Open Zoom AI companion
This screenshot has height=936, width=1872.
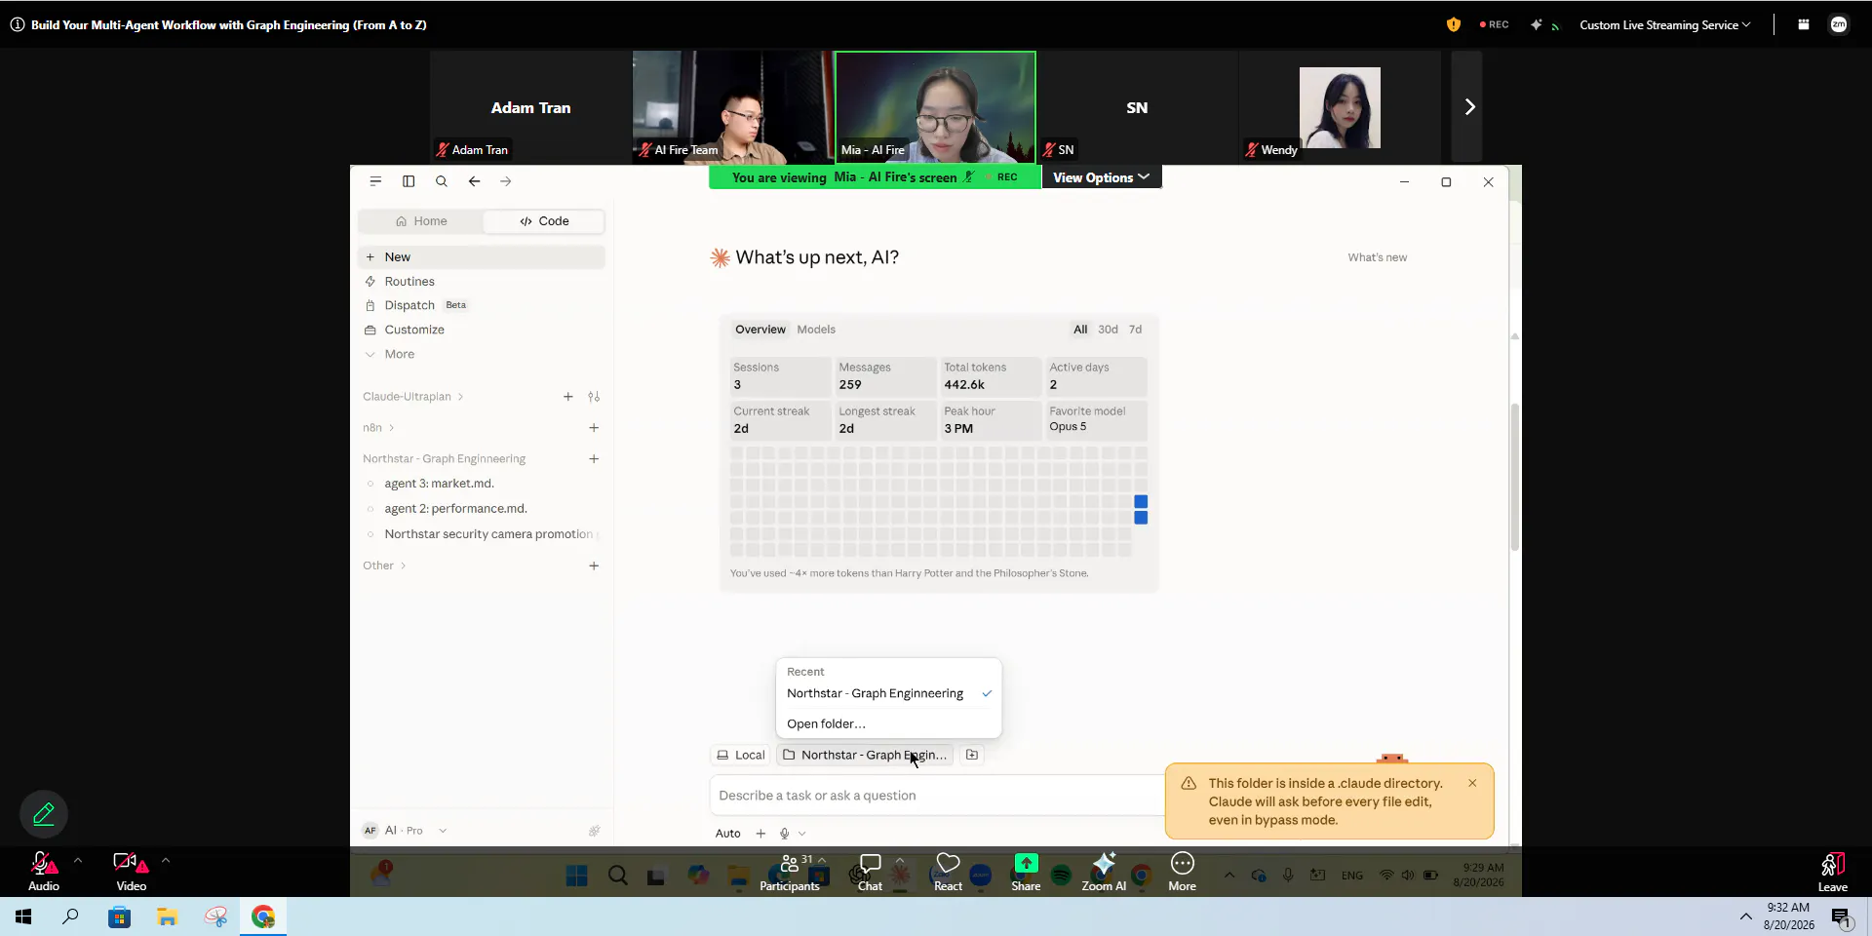[x=1104, y=873]
